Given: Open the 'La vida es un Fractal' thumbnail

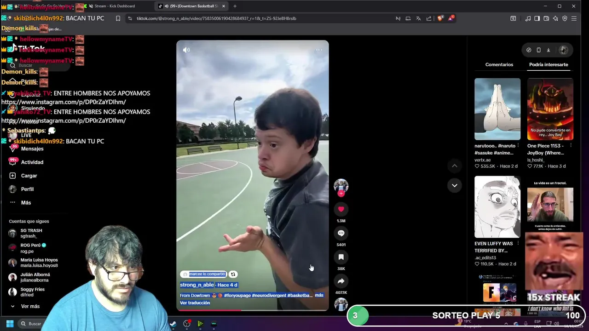Looking at the screenshot, I should tap(550, 205).
